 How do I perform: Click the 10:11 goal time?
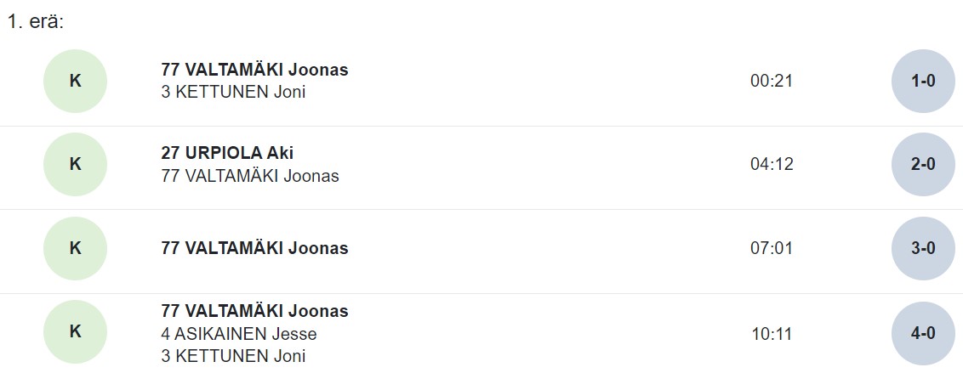point(772,333)
